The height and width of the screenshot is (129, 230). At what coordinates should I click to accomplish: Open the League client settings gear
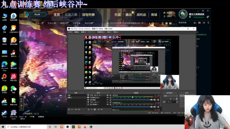[x=203, y=11]
